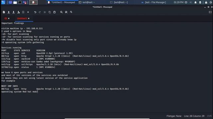Open Find and Replace toolbar icon
Image resolution: width=213 pixels, height=119 pixels.
point(66,12)
